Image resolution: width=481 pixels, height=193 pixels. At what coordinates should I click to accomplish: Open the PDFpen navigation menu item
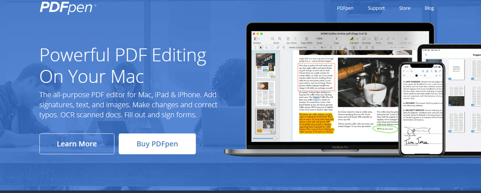pyautogui.click(x=346, y=8)
